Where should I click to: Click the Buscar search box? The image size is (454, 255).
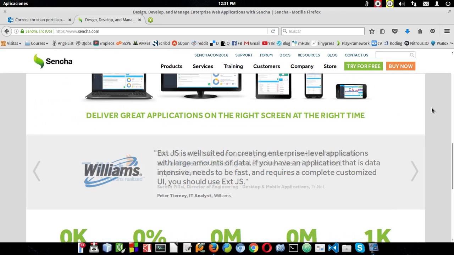tap(323, 31)
